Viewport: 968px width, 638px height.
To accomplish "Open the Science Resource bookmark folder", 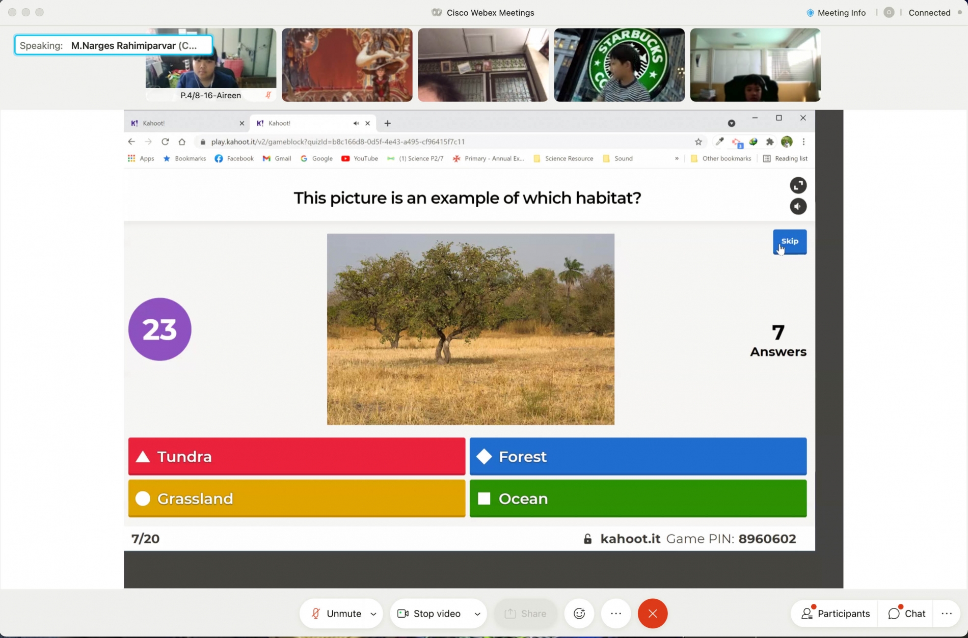I will (x=563, y=158).
